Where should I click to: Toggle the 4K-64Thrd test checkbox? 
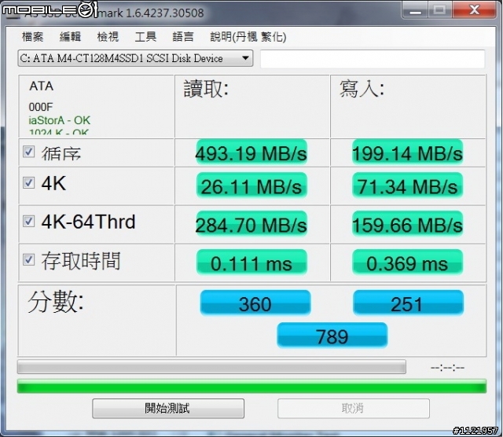[28, 221]
